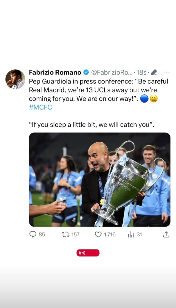Open the three-dots more options menu
176x308 pixels.
166,72
